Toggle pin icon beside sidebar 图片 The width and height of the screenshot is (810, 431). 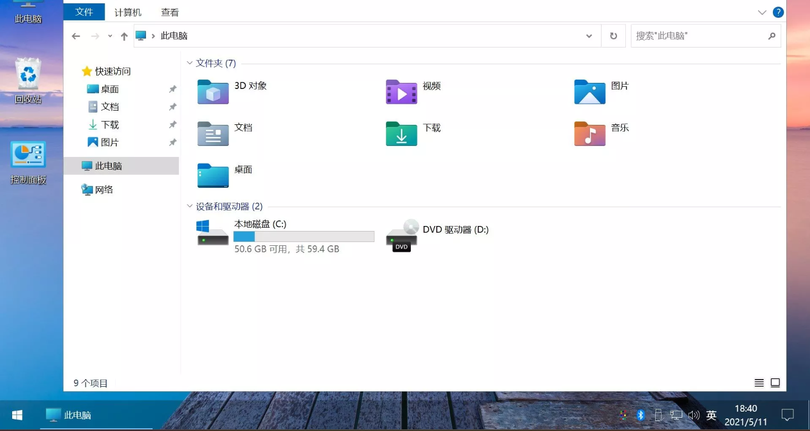tap(173, 143)
